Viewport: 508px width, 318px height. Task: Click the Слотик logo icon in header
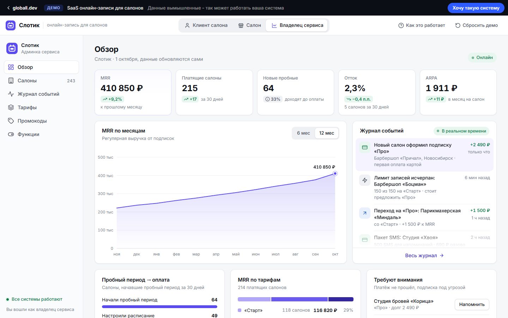pyautogui.click(x=11, y=25)
